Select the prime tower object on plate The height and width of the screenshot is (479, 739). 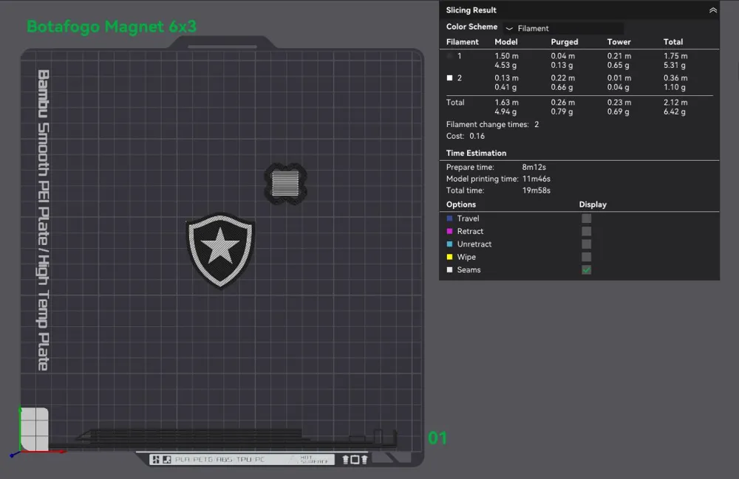tap(285, 184)
